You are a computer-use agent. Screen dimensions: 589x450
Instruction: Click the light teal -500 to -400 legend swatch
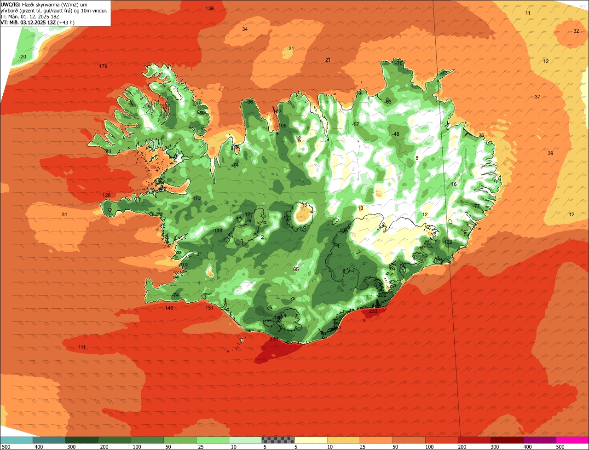17,440
